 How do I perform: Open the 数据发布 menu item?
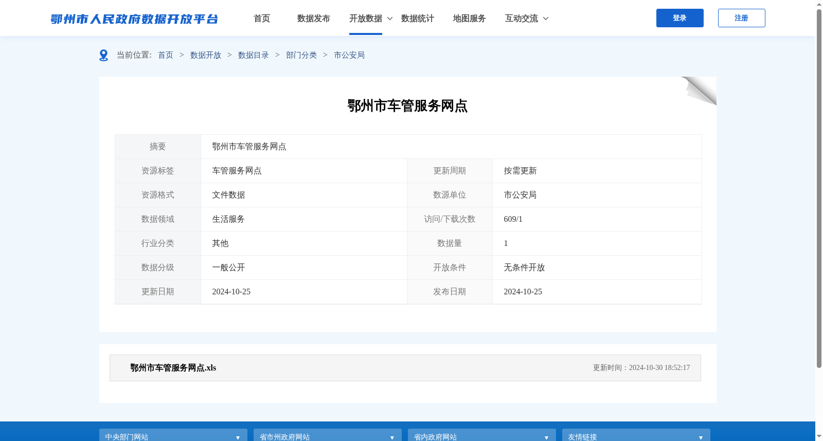(x=314, y=19)
